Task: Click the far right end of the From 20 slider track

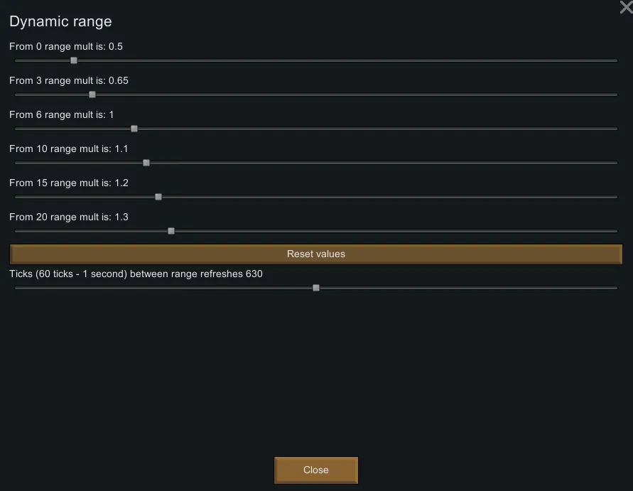Action: coord(615,231)
